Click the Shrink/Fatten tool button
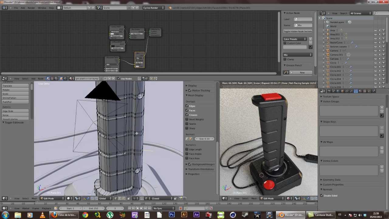Image resolution: width=389 pixels, height=219 pixels. (x=15, y=98)
